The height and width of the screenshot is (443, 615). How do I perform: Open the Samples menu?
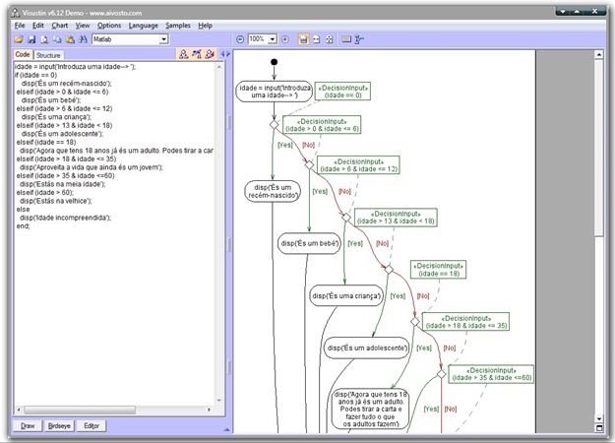(x=178, y=26)
